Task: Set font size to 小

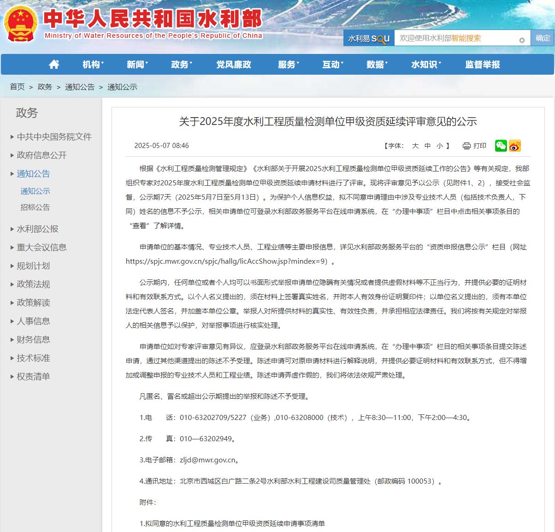Action: click(440, 146)
